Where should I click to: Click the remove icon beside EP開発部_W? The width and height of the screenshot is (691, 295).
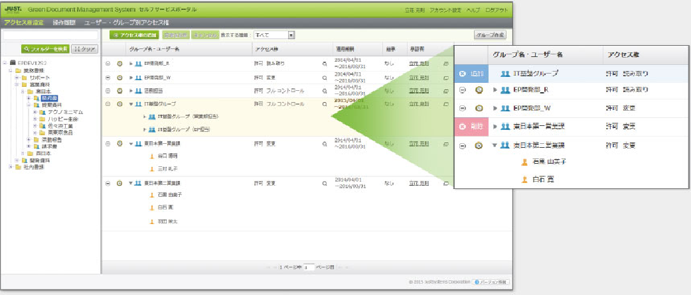click(108, 78)
